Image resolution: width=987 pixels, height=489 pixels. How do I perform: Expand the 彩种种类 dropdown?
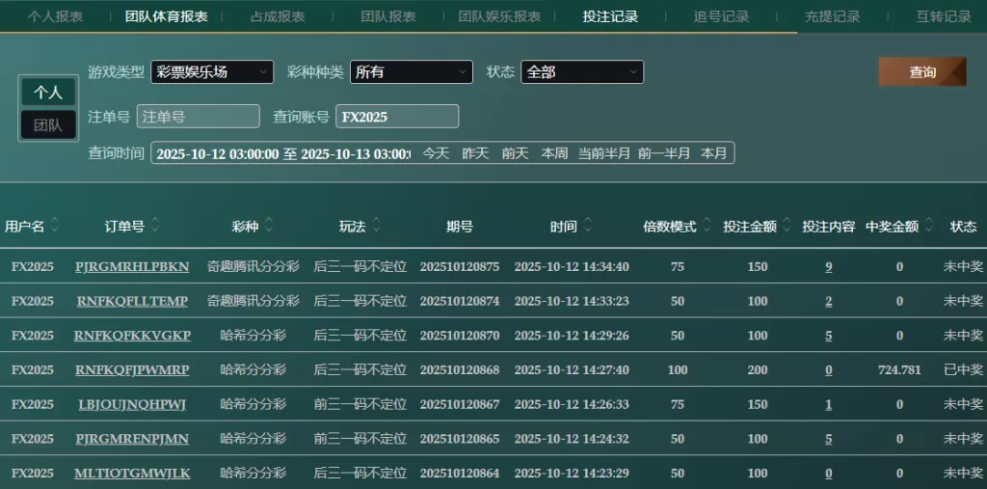[x=411, y=72]
